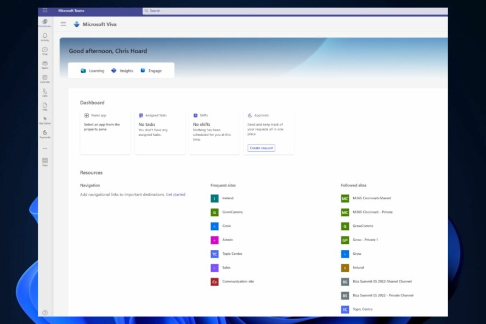This screenshot has width=486, height=324.
Task: Open the Activity feed
Action: click(45, 37)
